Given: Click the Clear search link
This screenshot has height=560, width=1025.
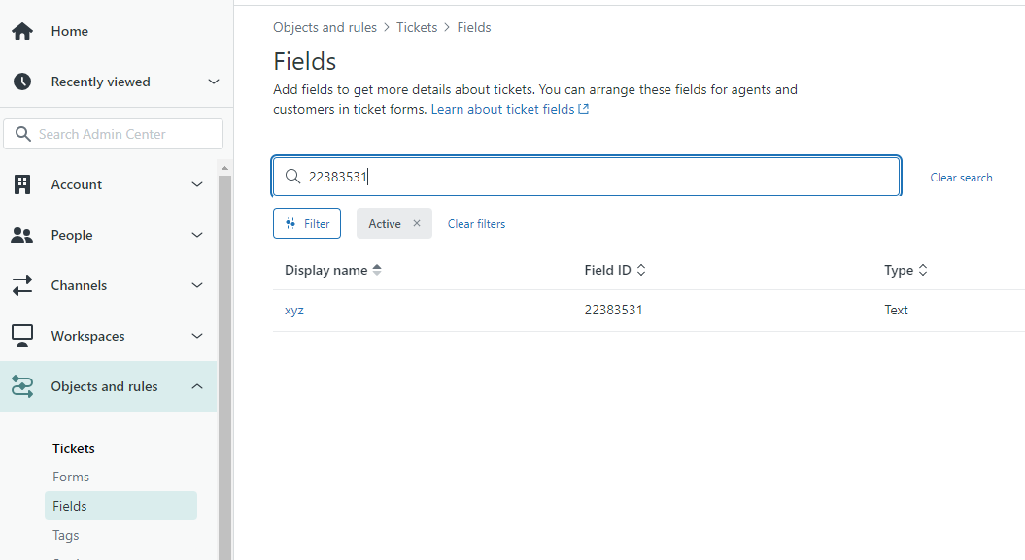Looking at the screenshot, I should 961,178.
